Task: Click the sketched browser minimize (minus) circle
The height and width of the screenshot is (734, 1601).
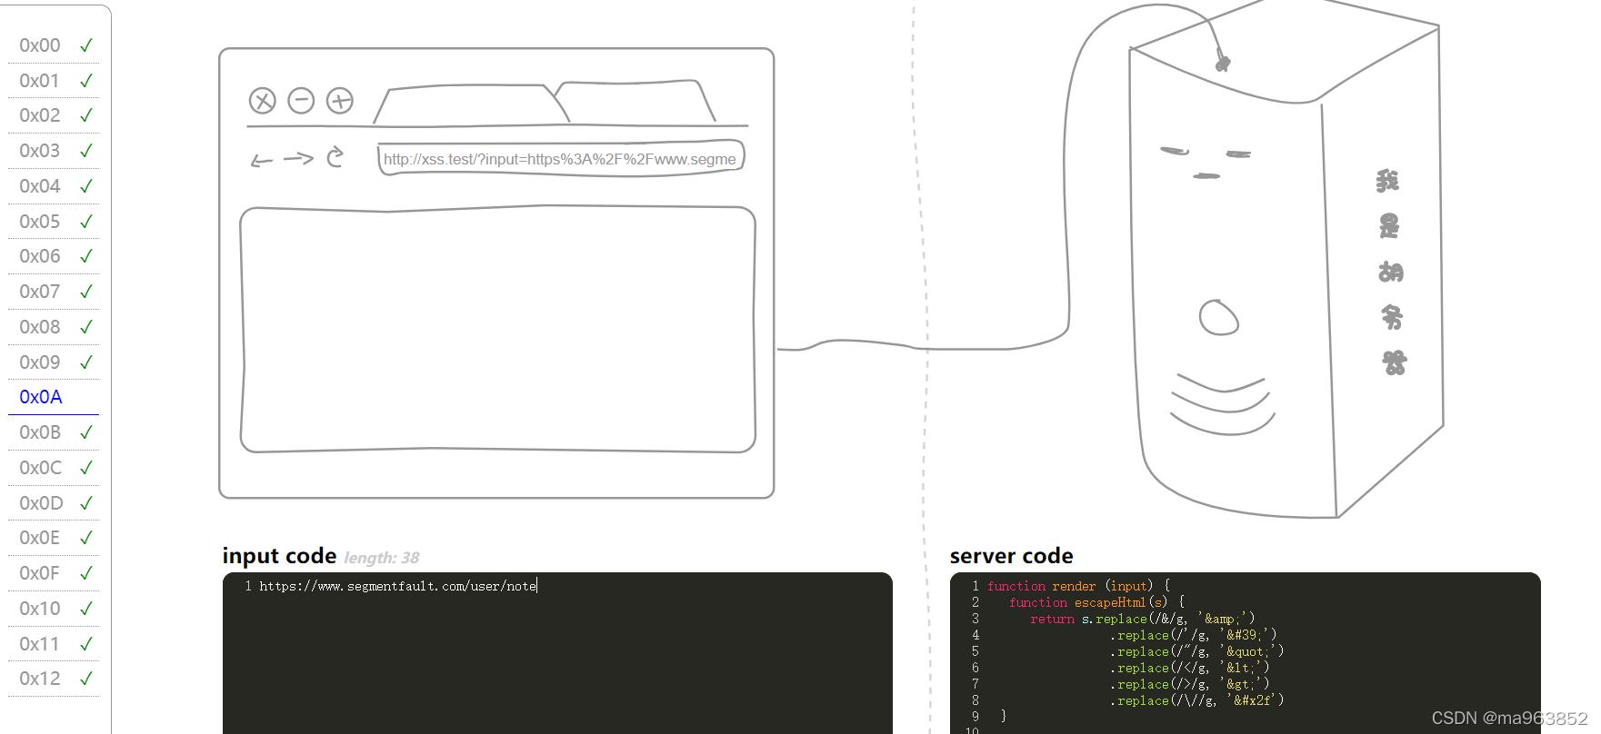Action: pos(301,101)
